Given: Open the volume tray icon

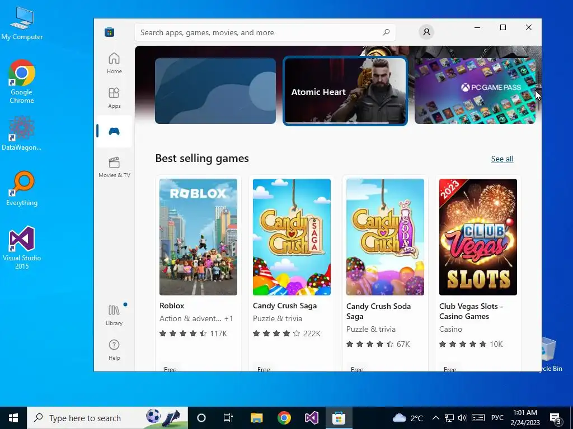Looking at the screenshot, I should (462, 418).
